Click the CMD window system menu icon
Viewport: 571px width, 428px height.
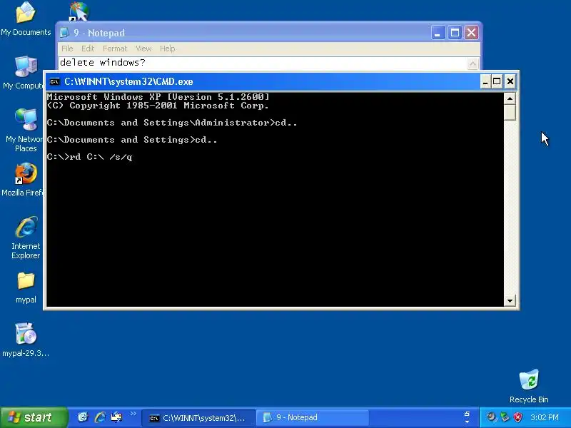(x=55, y=81)
